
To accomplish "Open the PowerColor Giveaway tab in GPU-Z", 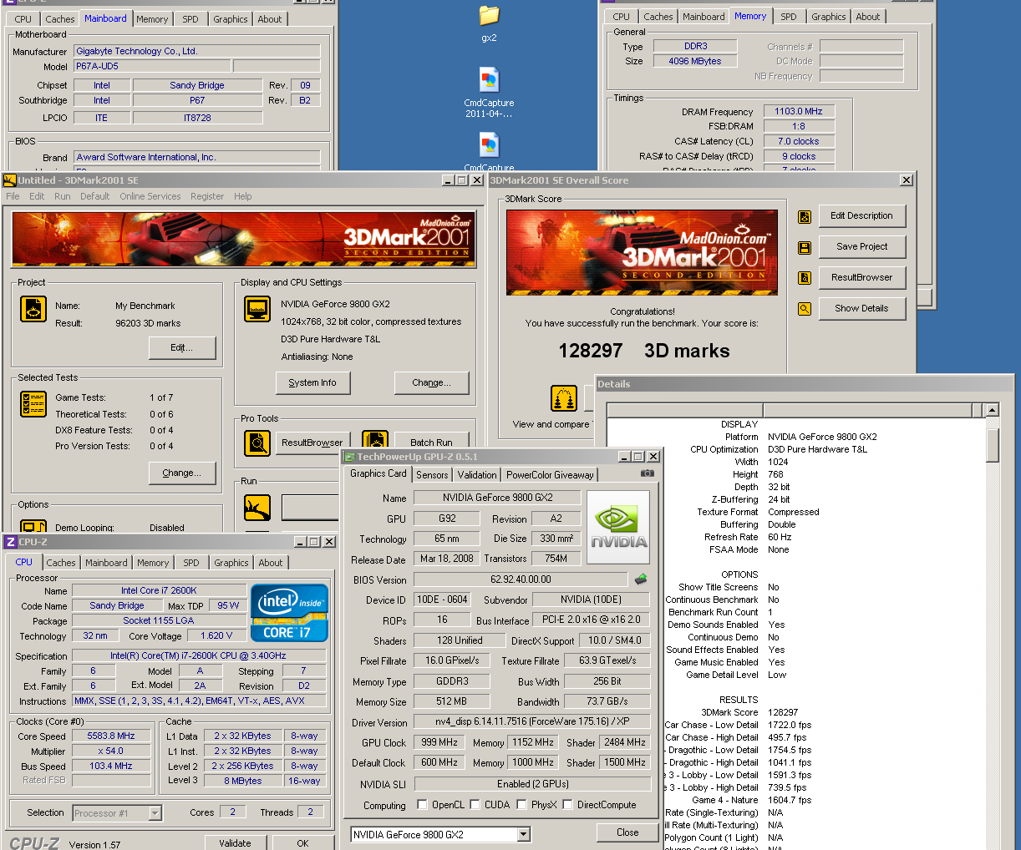I will click(550, 475).
